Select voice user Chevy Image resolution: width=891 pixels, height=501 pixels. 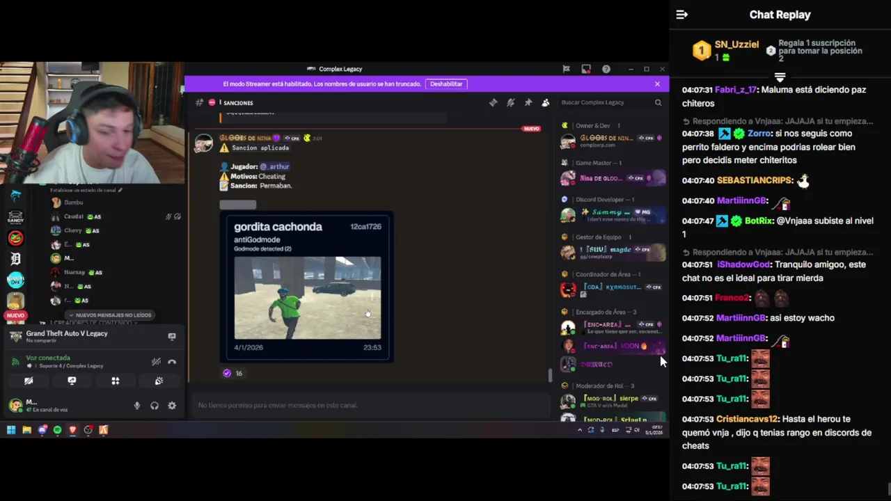72,230
